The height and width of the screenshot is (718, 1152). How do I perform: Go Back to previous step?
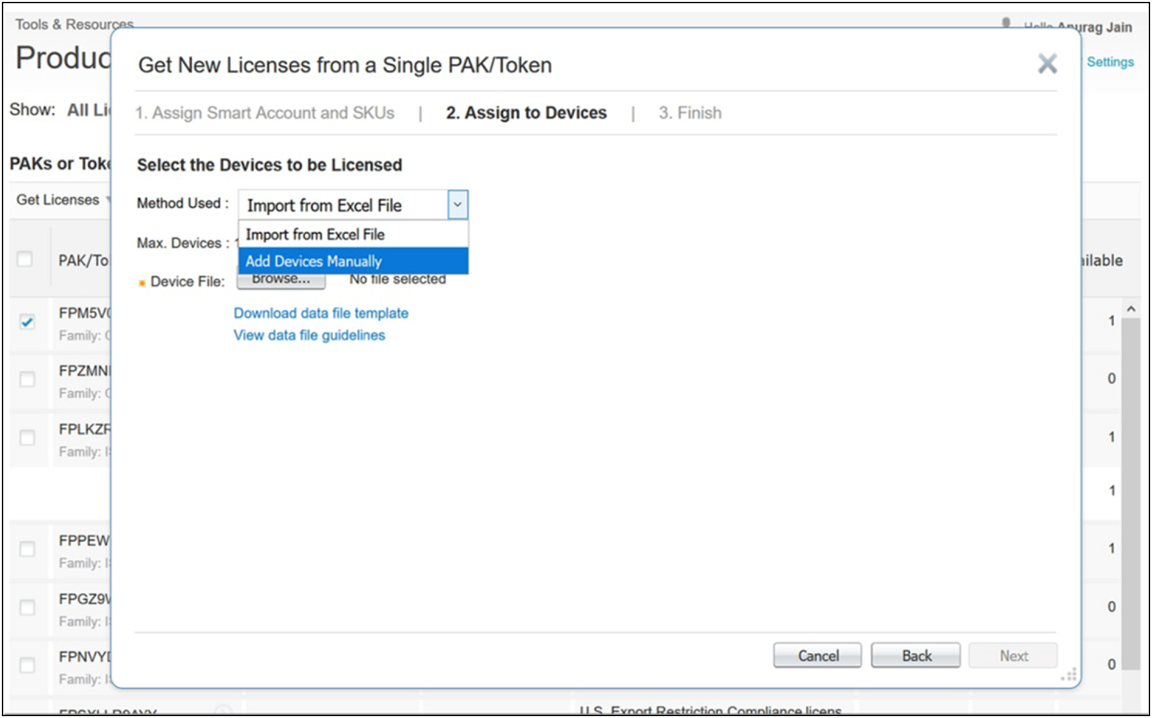[915, 656]
